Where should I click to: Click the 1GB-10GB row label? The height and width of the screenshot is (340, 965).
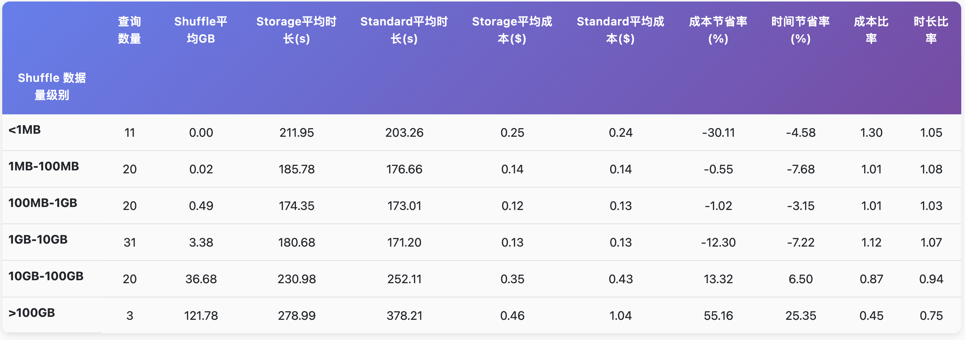(x=38, y=239)
